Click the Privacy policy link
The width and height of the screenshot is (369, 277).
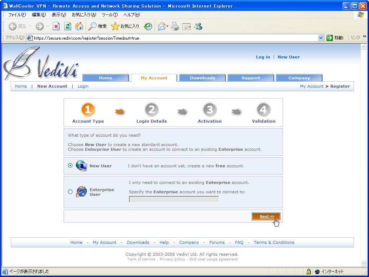click(172, 259)
